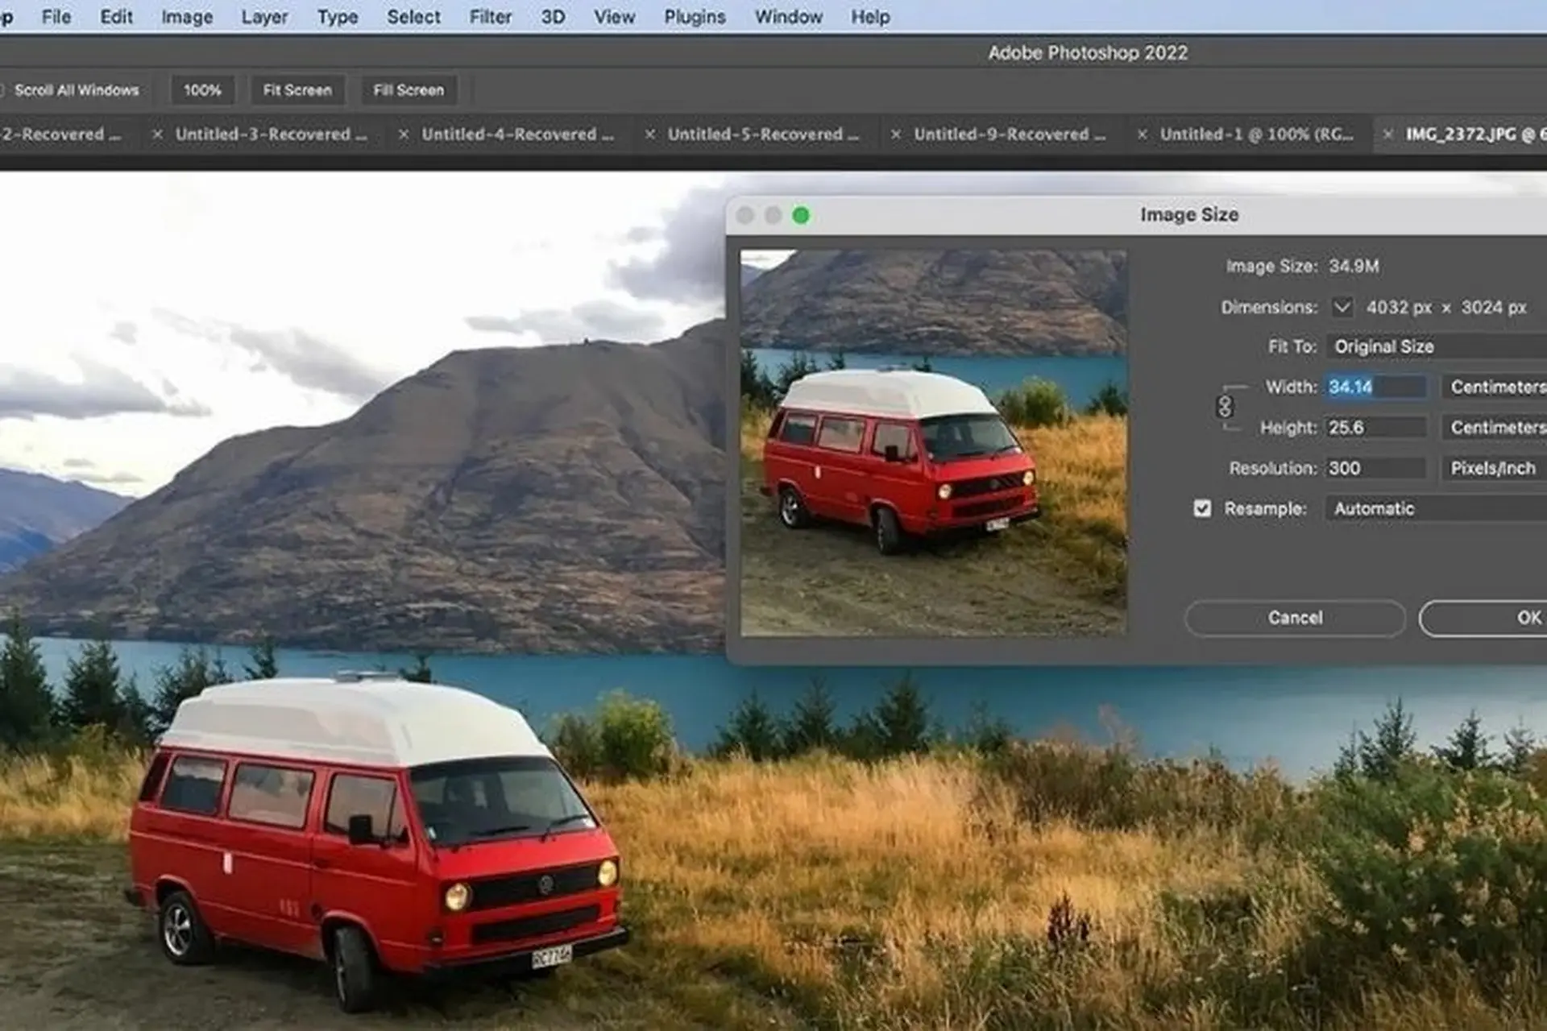Close the Untitled-1 @ 100% tab

(1142, 135)
